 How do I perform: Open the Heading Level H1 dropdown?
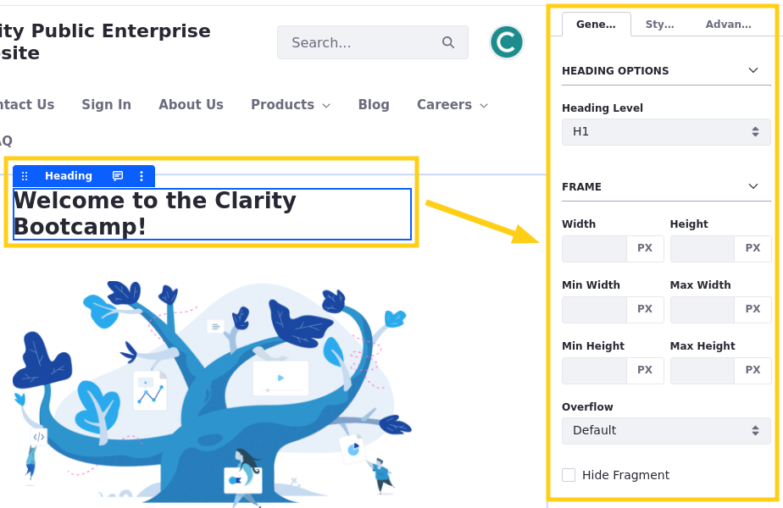[x=666, y=132]
